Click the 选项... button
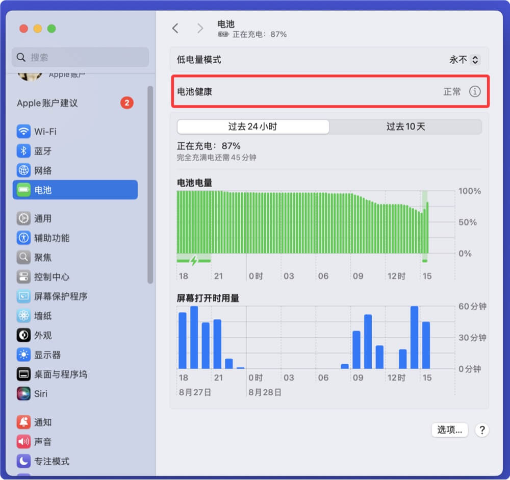 [449, 430]
